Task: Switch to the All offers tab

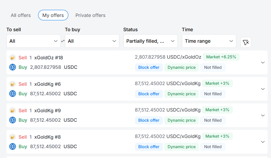Action: [21, 15]
